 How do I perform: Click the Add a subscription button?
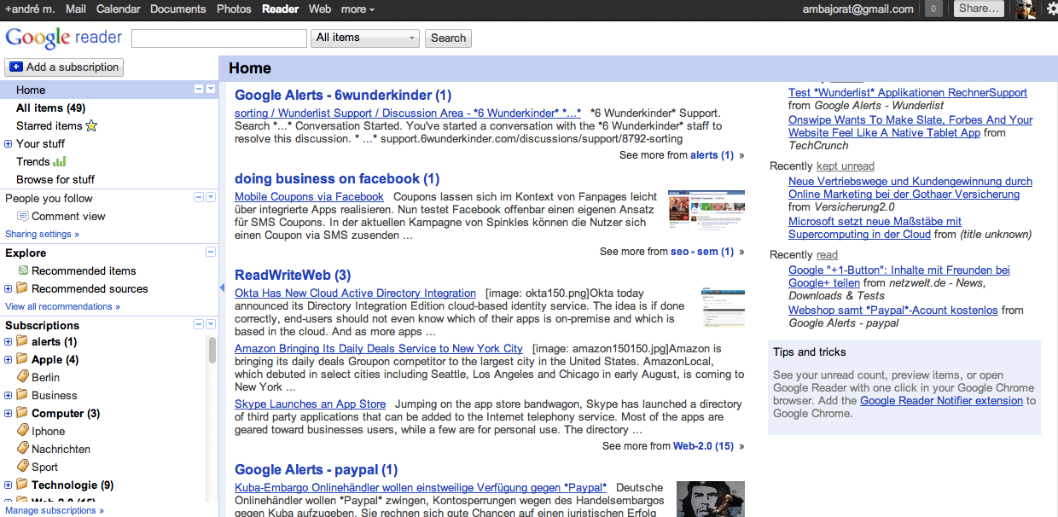click(x=64, y=67)
